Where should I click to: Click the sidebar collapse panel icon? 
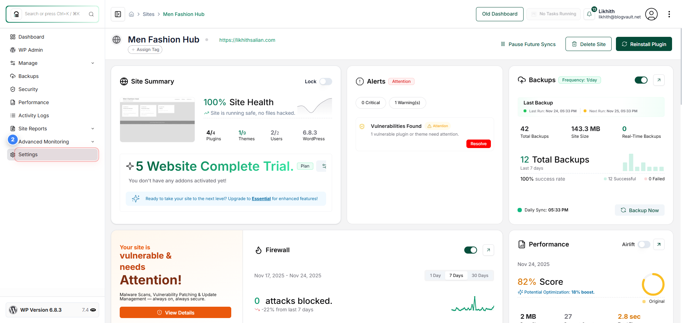[118, 14]
